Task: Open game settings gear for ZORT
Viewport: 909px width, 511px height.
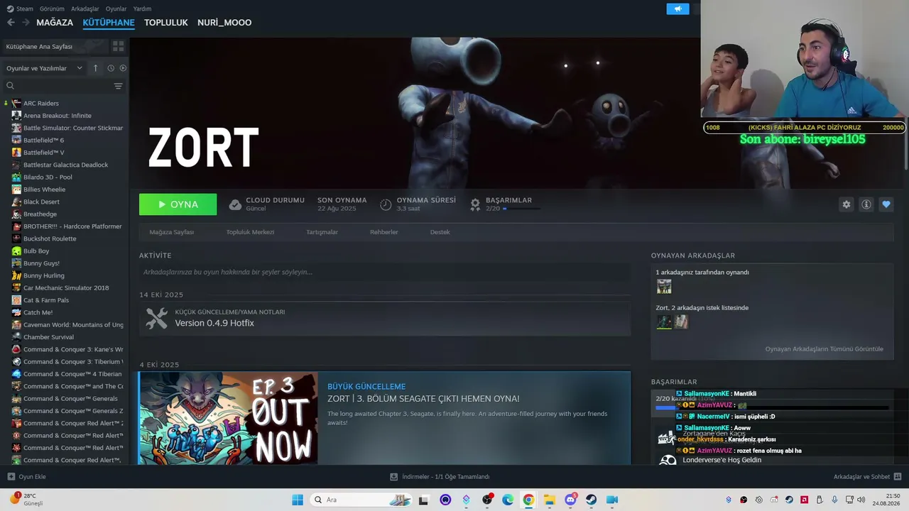Action: pyautogui.click(x=846, y=204)
